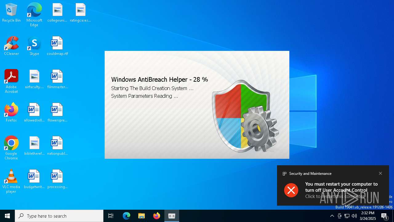Viewport: 394px width, 222px height.
Task: Click the volume speaker tray icon
Action: pyautogui.click(x=354, y=216)
